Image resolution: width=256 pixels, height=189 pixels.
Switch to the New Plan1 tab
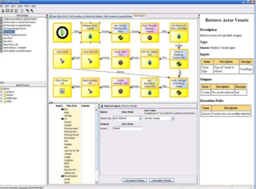pos(58,16)
